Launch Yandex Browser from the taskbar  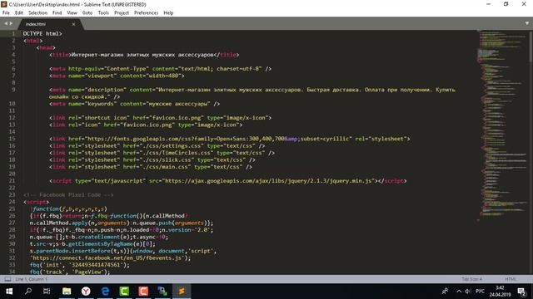click(86, 292)
